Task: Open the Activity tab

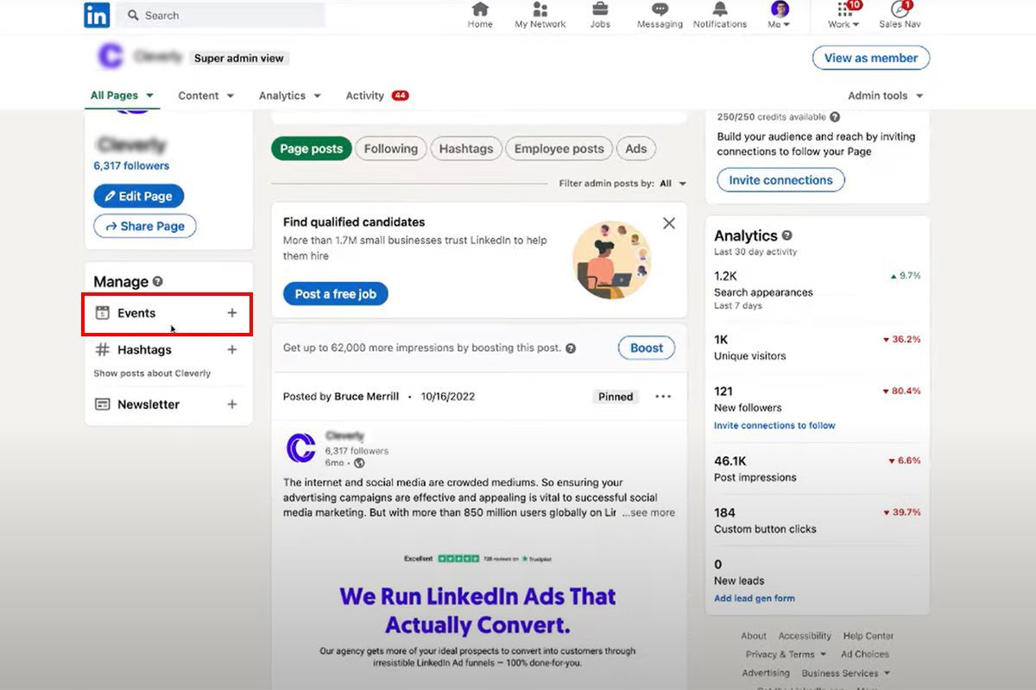Action: click(376, 96)
